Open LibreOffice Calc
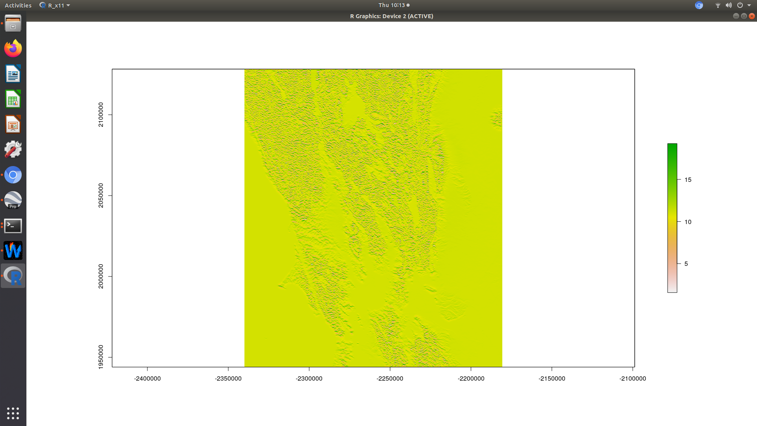The image size is (757, 426). tap(13, 99)
